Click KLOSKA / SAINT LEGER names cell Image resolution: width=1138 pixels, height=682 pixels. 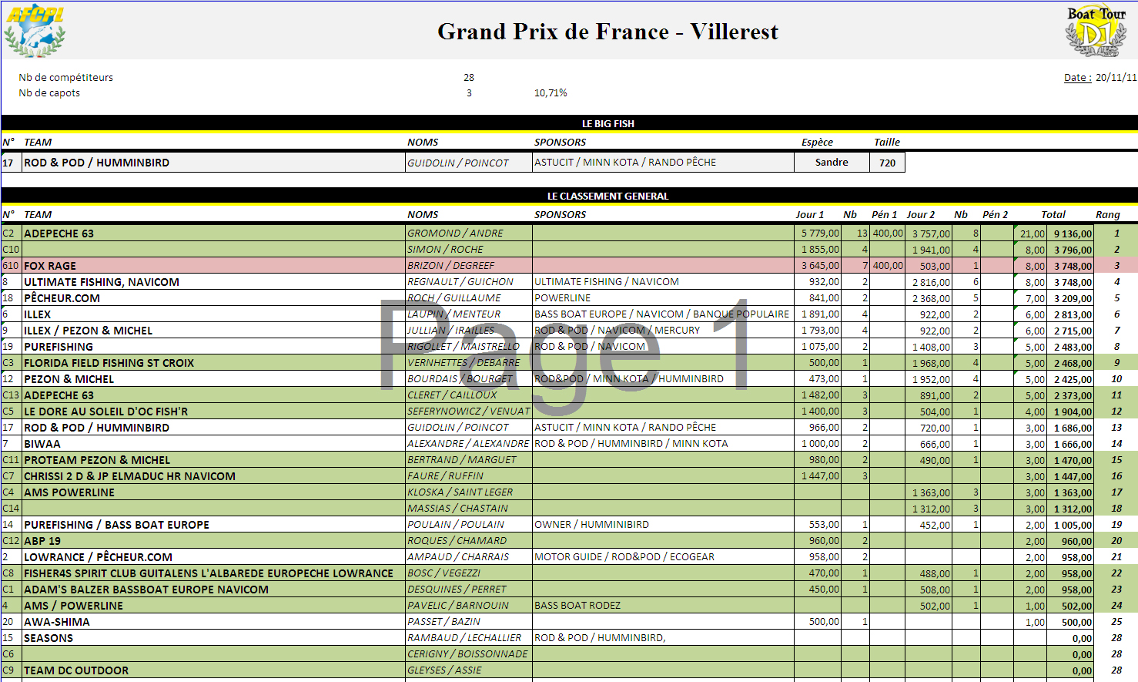[469, 492]
